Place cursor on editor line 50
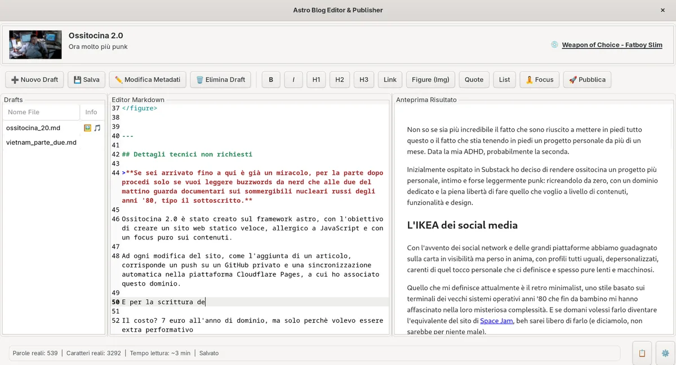The width and height of the screenshot is (676, 365). tap(250, 302)
